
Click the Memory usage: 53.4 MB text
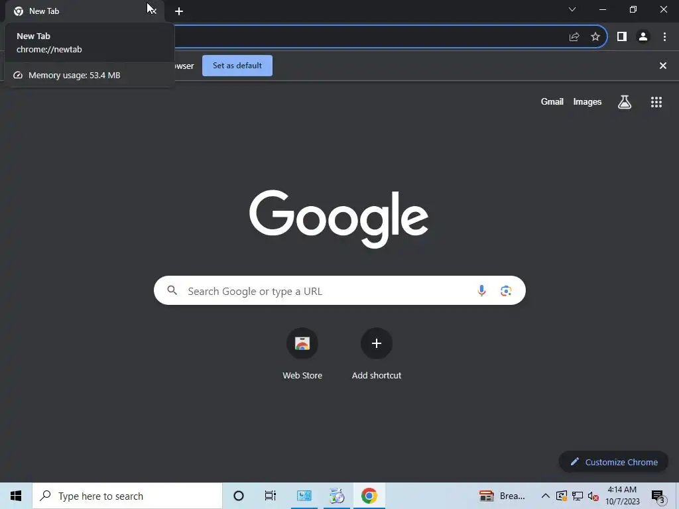click(x=74, y=76)
